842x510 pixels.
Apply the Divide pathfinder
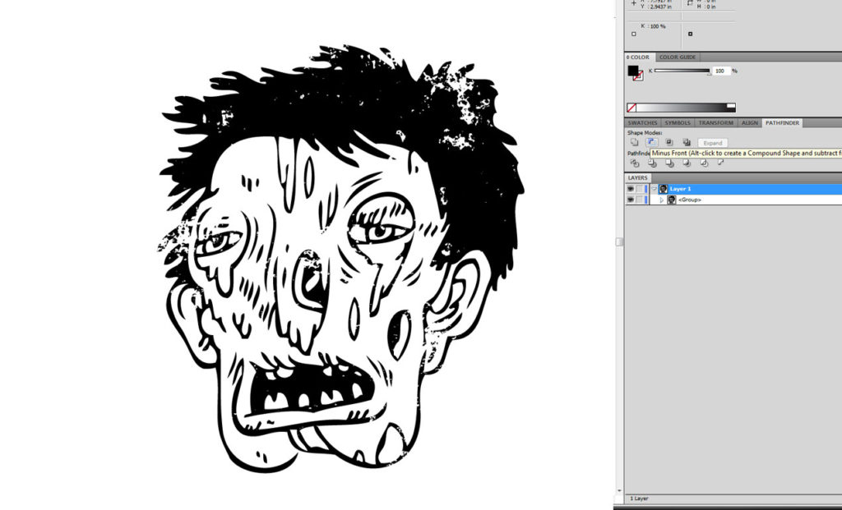635,163
